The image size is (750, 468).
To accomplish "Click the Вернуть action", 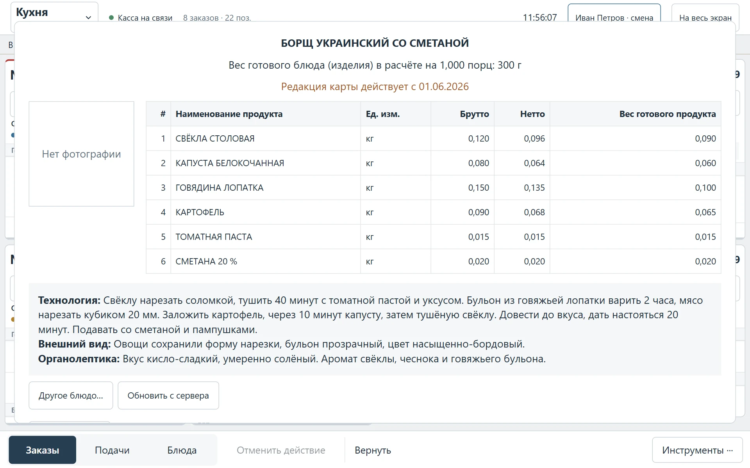I will pos(373,450).
